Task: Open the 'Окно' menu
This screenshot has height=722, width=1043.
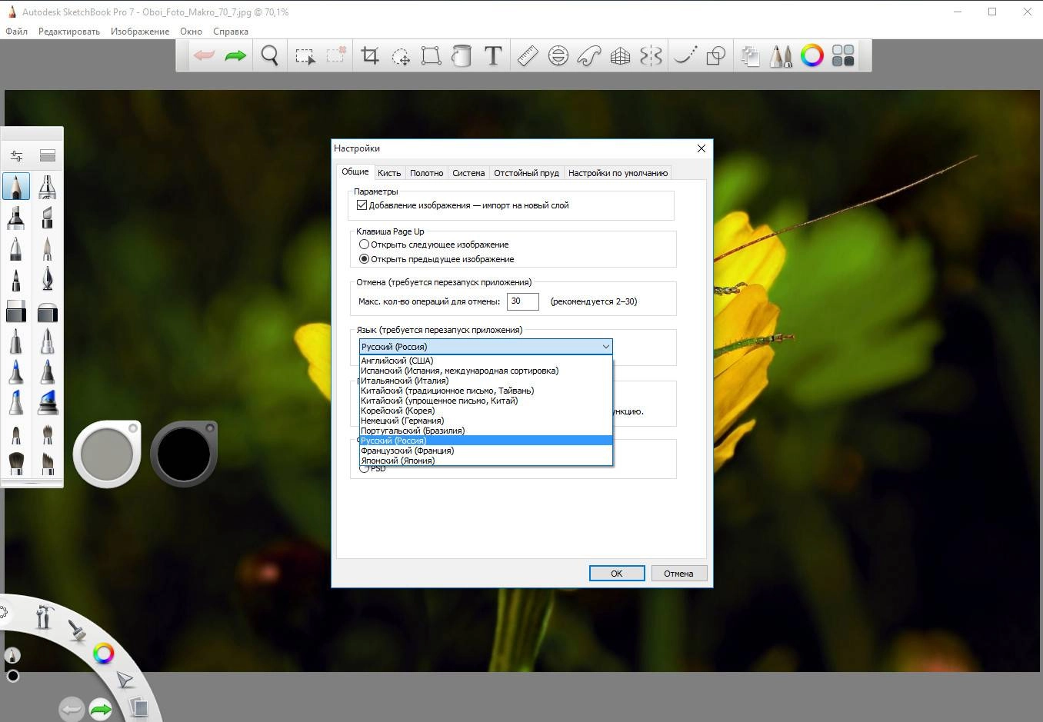Action: pyautogui.click(x=191, y=32)
